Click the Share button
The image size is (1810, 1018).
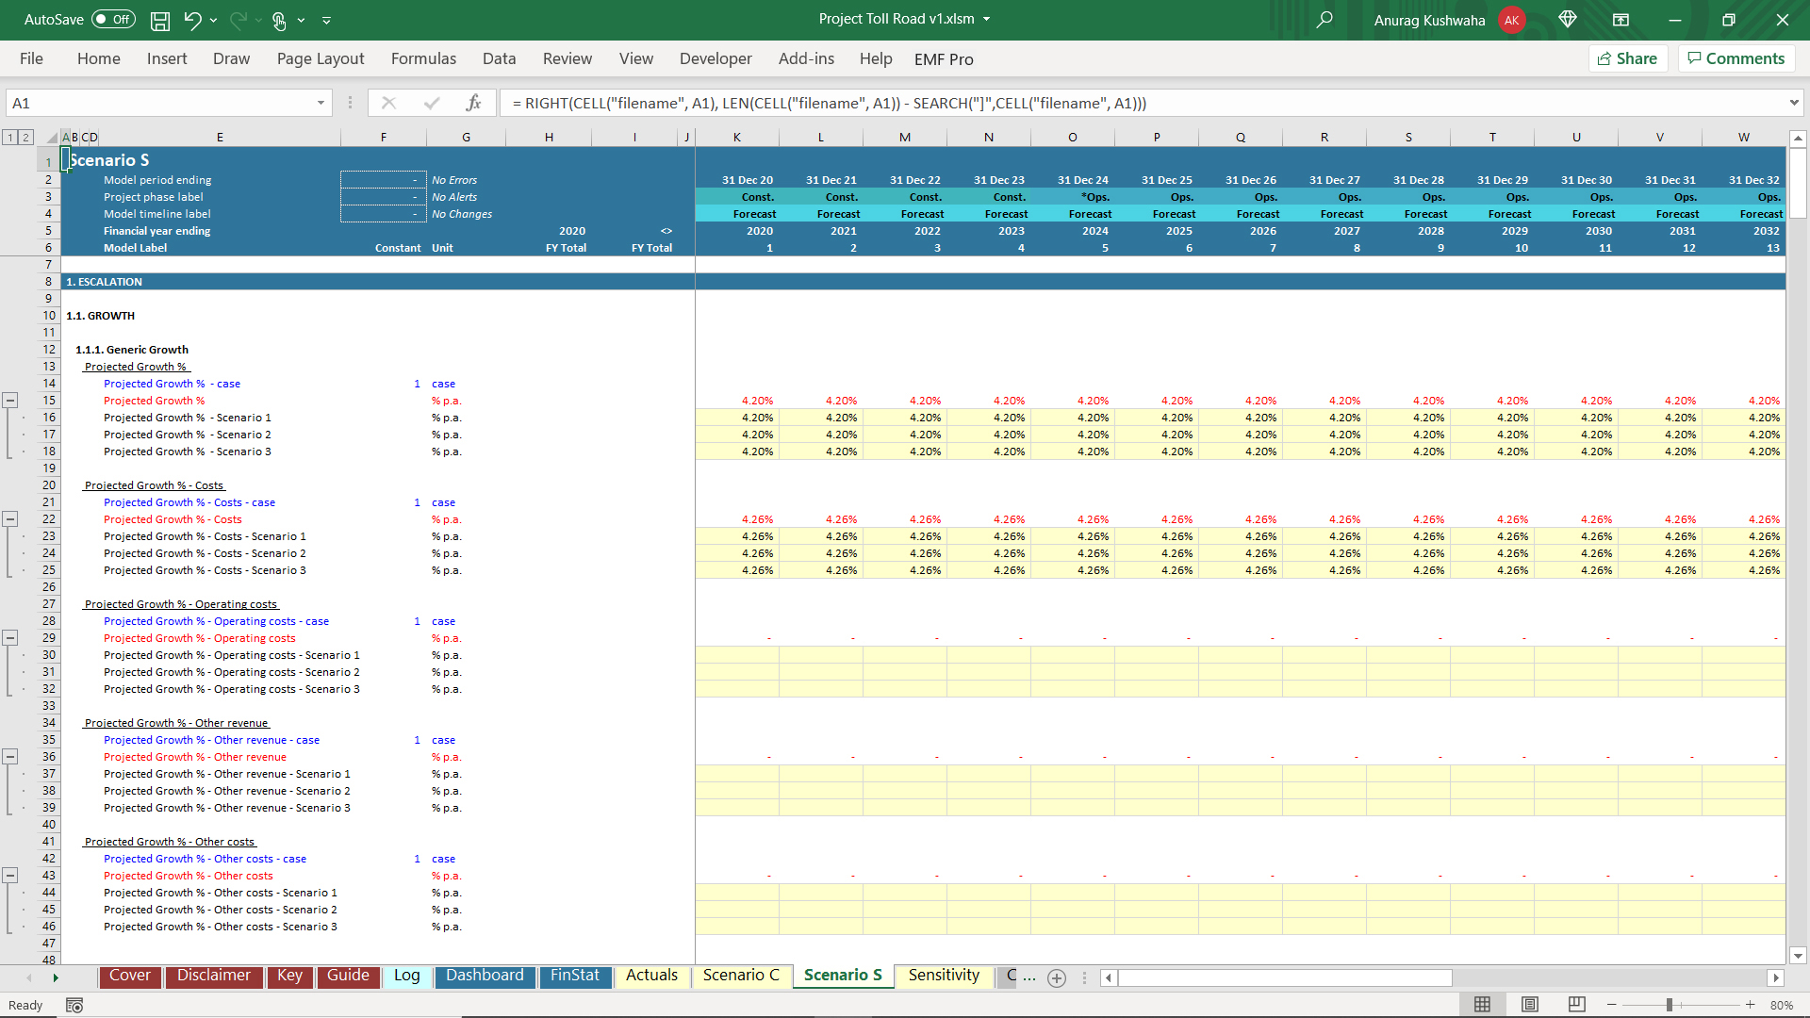click(x=1628, y=58)
